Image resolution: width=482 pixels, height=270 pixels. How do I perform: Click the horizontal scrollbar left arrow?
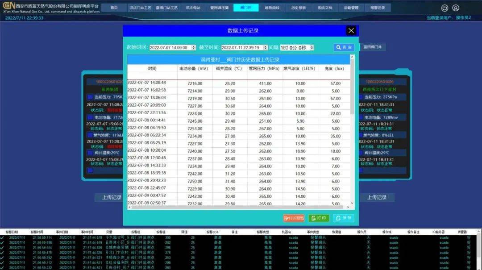tap(129, 207)
